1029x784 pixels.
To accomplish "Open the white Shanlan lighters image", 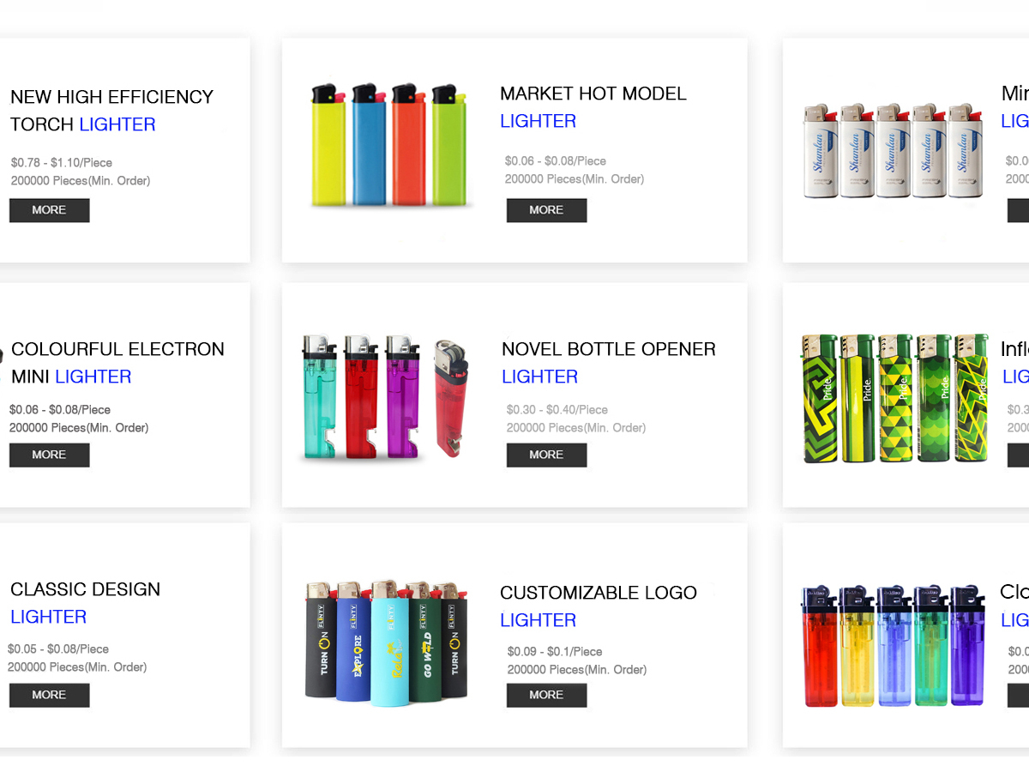I will (x=892, y=151).
